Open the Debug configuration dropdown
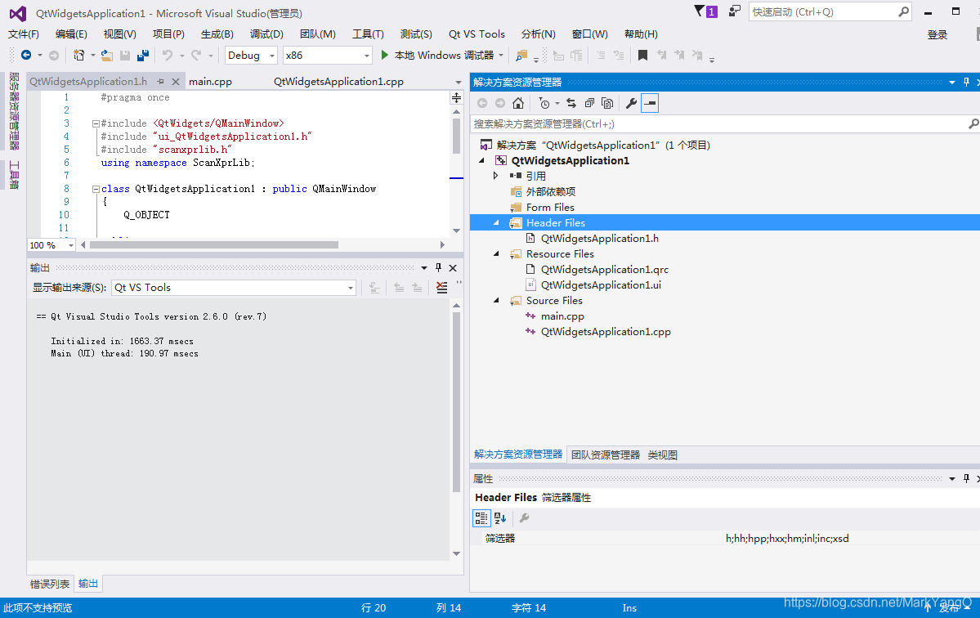Image resolution: width=980 pixels, height=618 pixels. (272, 56)
